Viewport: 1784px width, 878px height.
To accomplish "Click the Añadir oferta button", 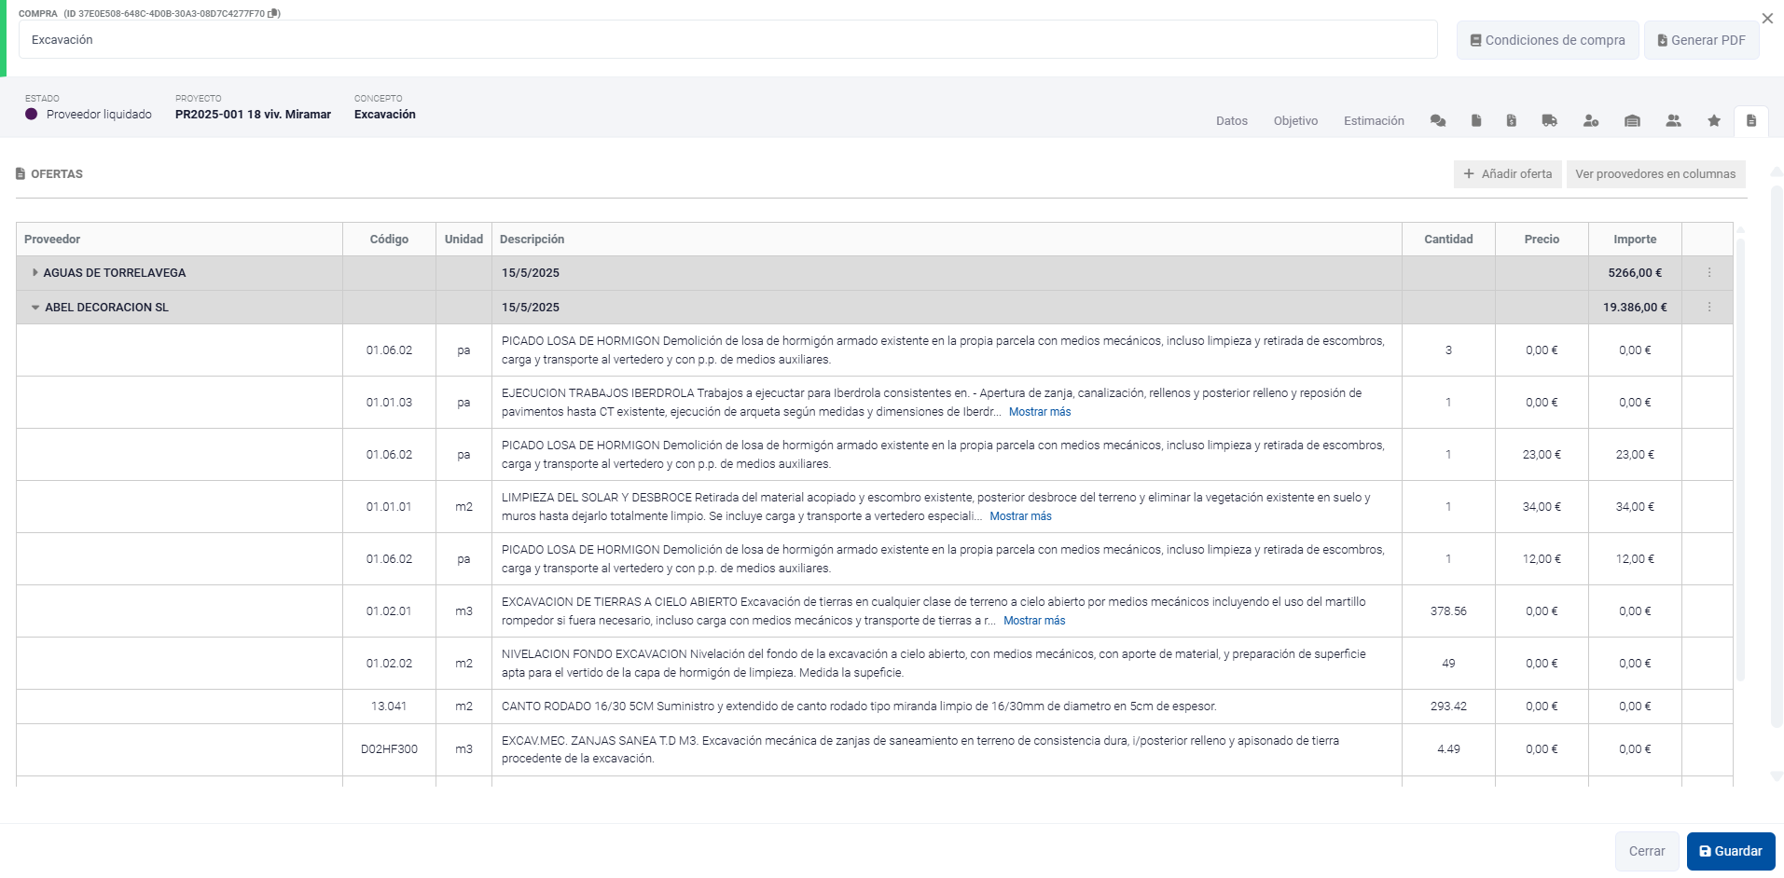I will (1507, 174).
